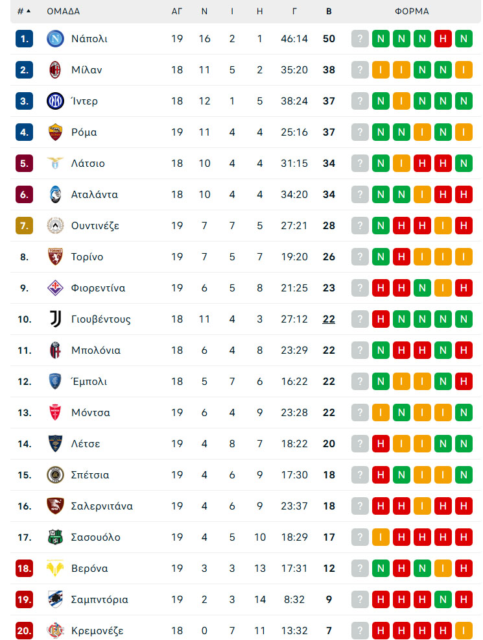Sort table by the # column arrow
This screenshot has width=483, height=640.
[24, 11]
